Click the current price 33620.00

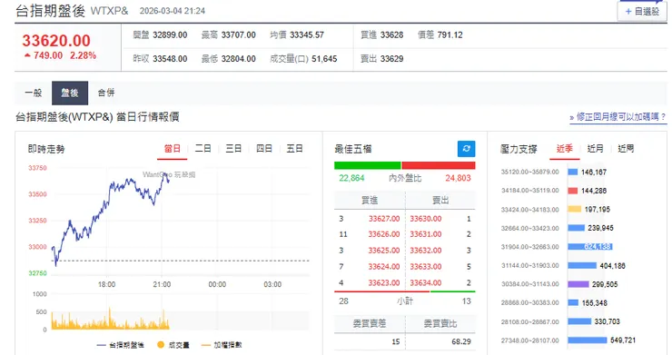56,41
